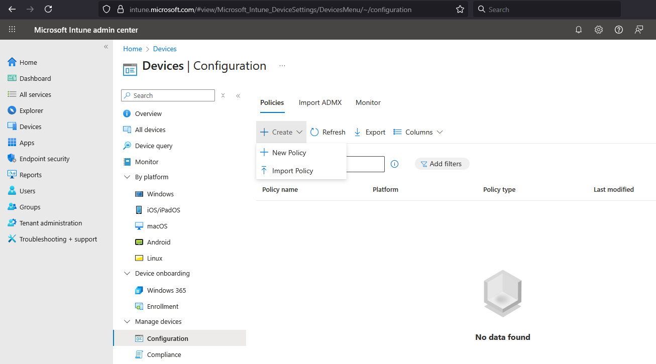656x364 pixels.
Task: Click the Home icon in left navigation
Action: tap(12, 62)
